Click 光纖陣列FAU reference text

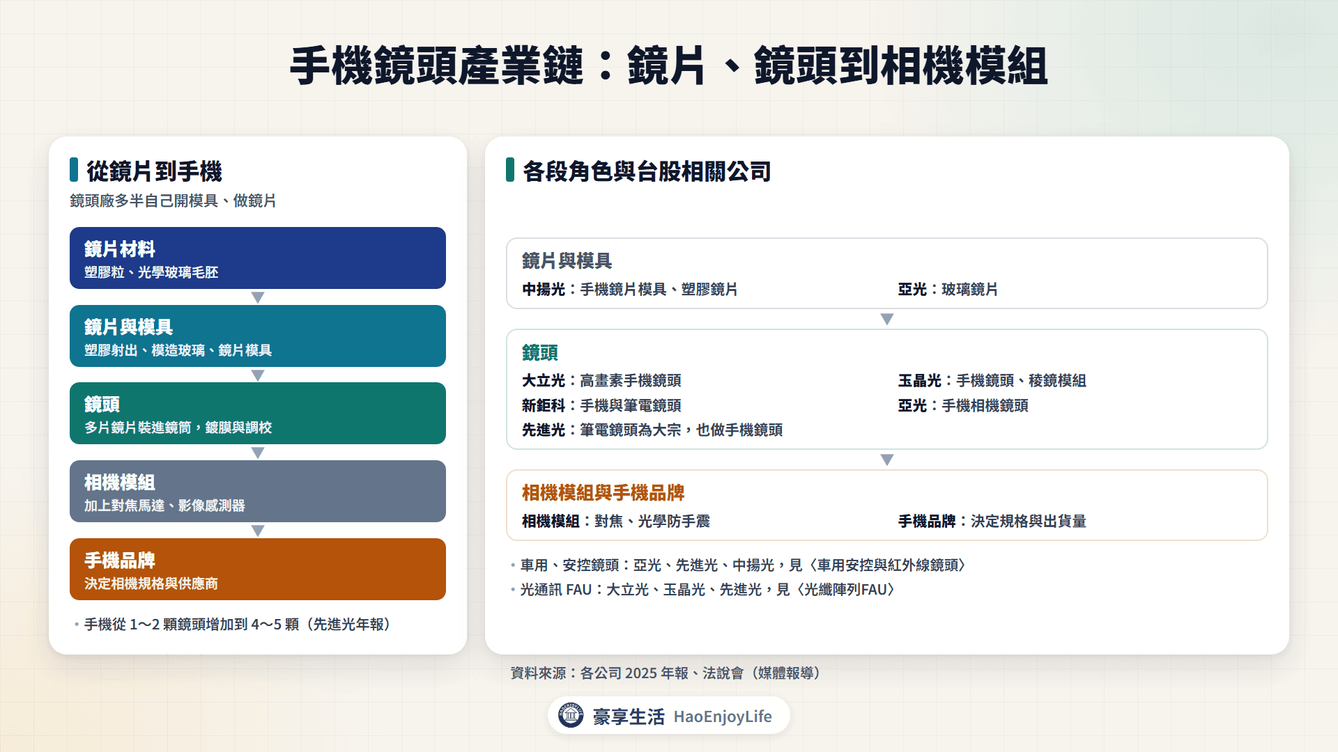click(845, 590)
